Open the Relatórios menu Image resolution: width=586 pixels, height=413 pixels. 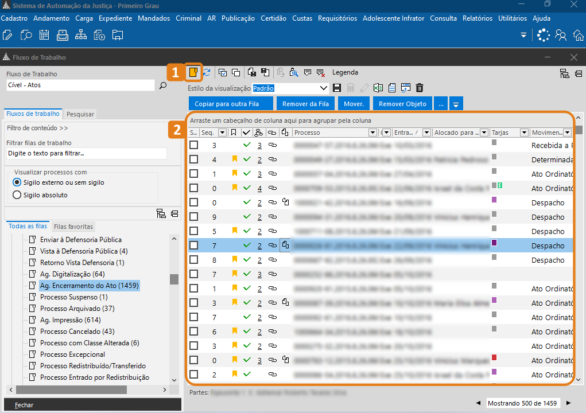click(x=478, y=18)
